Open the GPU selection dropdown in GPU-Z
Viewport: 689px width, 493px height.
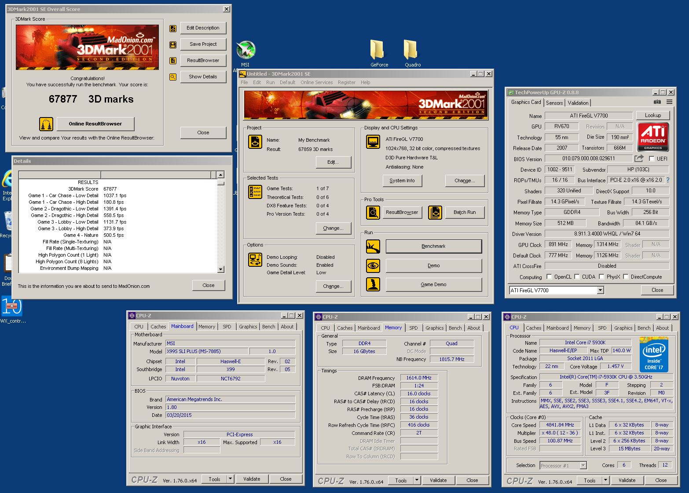pyautogui.click(x=600, y=291)
